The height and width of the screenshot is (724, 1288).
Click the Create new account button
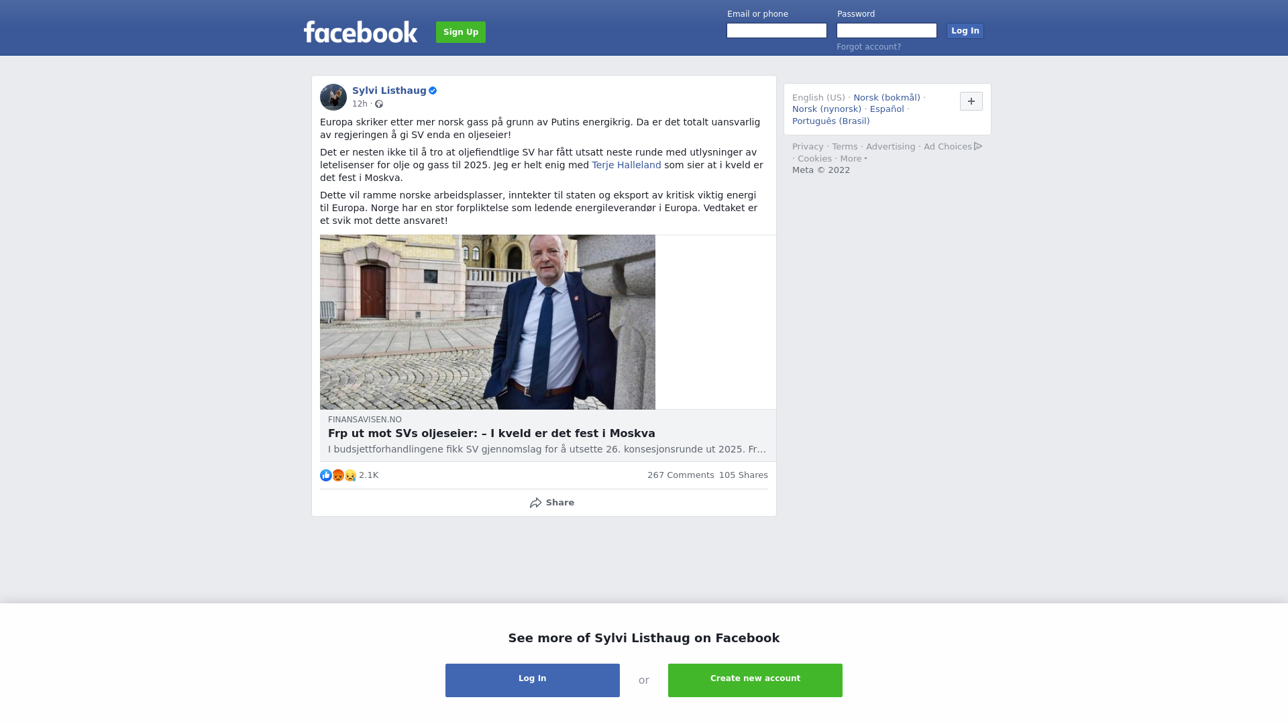point(755,680)
